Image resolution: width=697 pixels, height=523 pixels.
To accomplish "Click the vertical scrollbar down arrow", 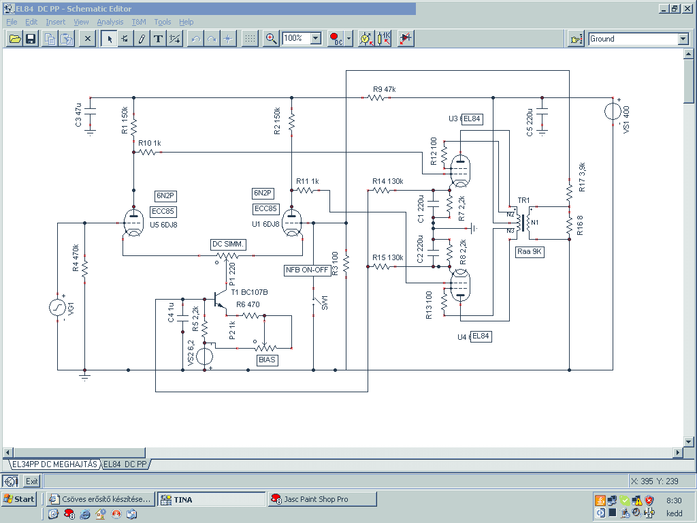I will [688, 442].
